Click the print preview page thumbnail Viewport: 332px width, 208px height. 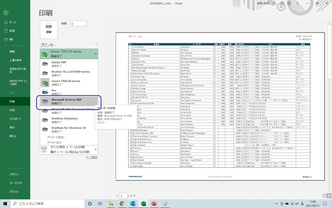pos(220,106)
